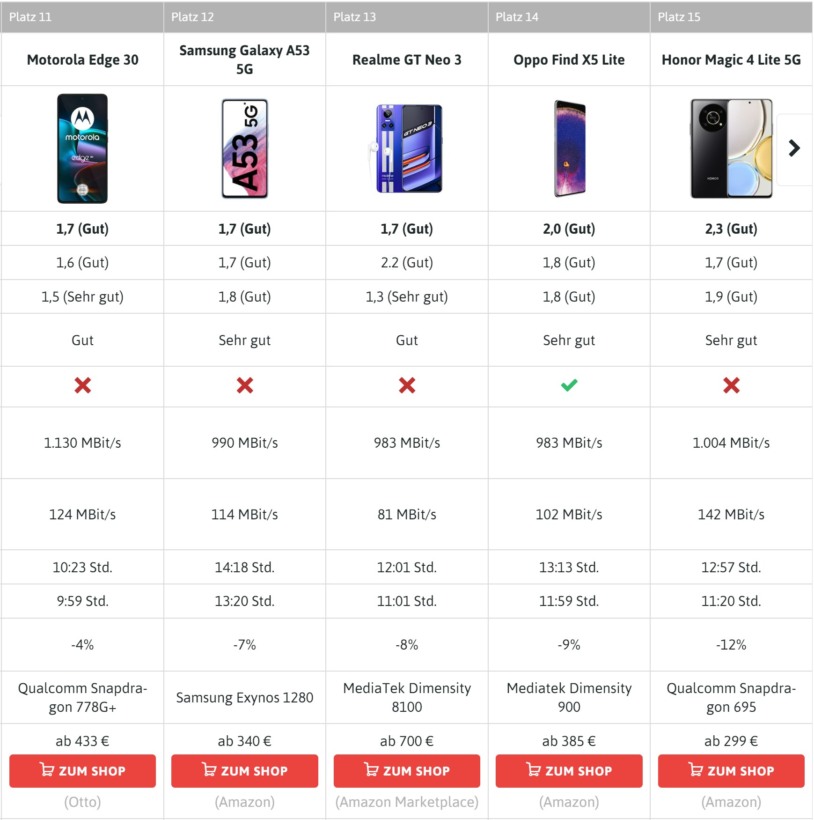Select the Platz 11 column header
814x820 pixels.
pos(30,17)
